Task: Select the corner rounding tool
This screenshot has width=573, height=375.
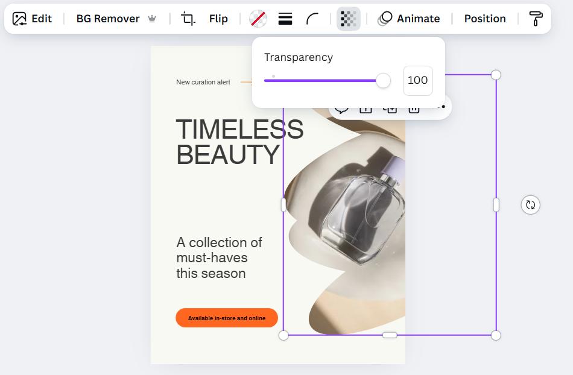Action: tap(312, 19)
